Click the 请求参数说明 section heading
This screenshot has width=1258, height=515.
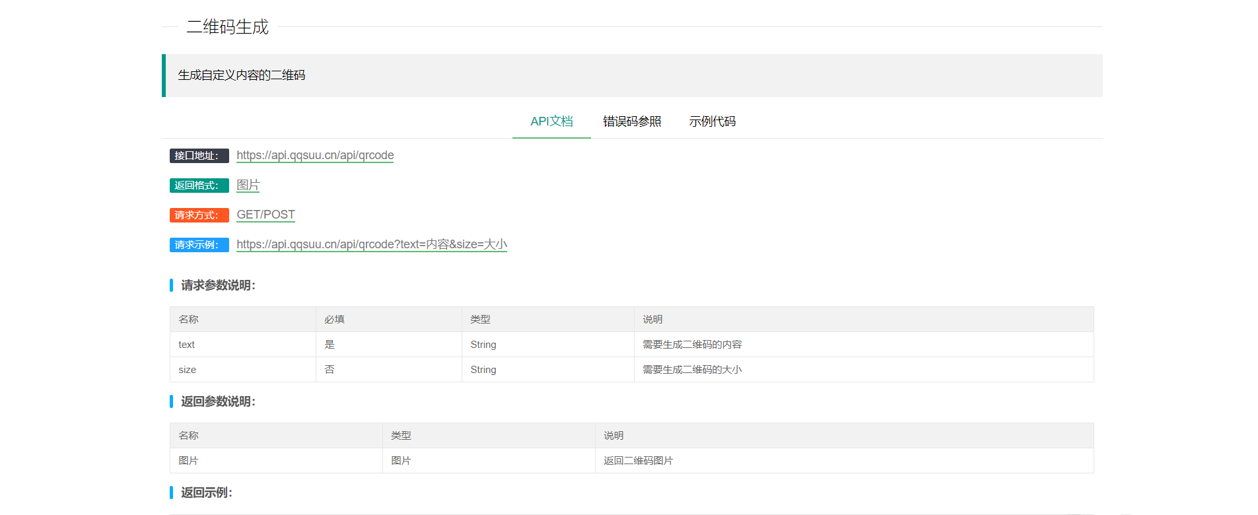218,285
